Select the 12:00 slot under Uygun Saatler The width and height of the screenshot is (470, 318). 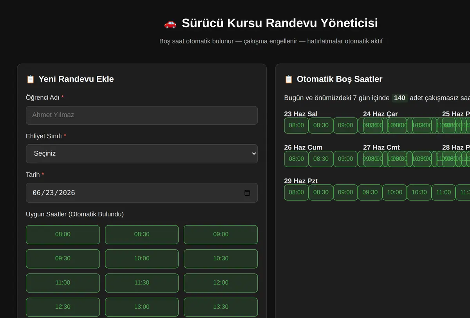pos(221,283)
